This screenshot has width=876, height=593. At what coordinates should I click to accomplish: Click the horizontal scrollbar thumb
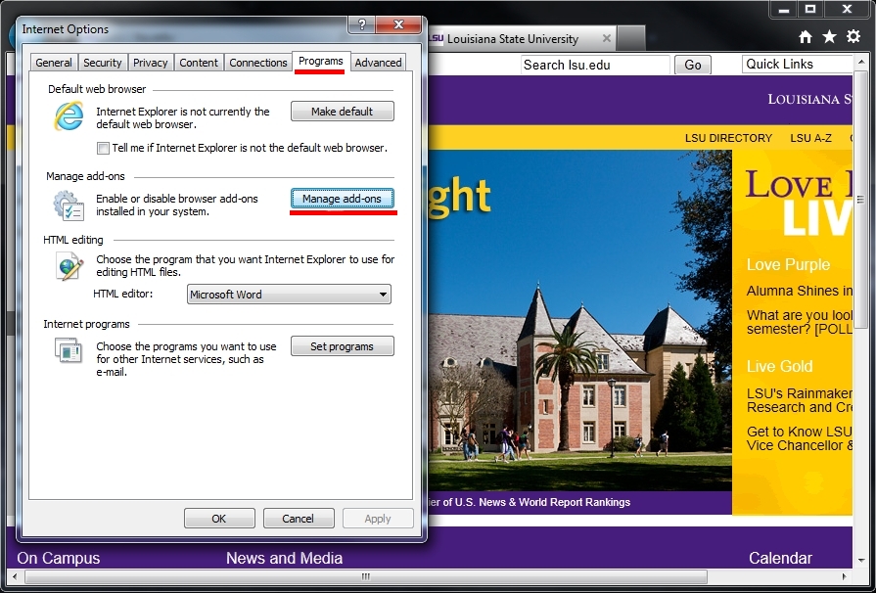366,576
